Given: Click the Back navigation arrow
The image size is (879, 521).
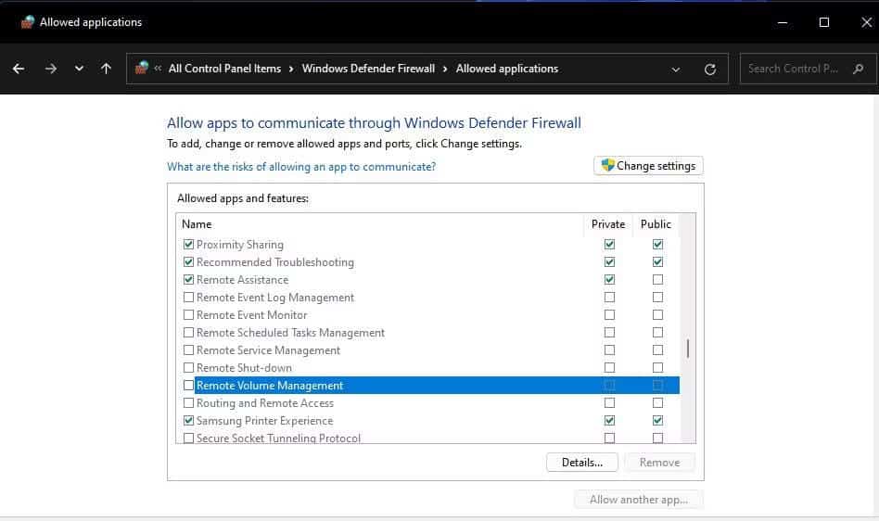Looking at the screenshot, I should [19, 69].
